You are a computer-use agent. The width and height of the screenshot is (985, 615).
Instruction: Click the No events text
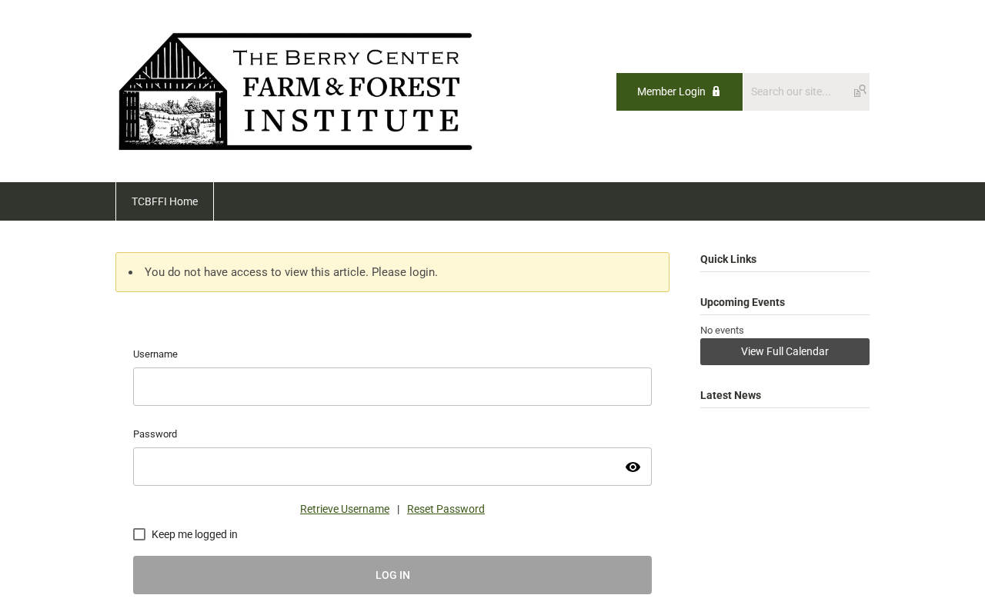[722, 331]
